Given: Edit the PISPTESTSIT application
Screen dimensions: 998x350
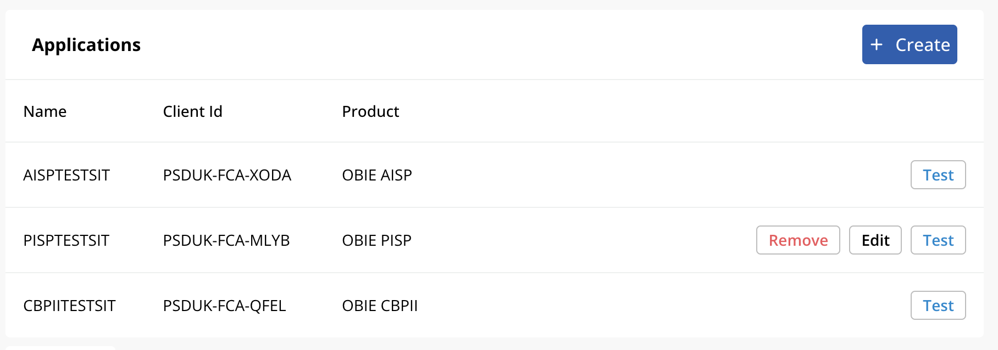Looking at the screenshot, I should (x=875, y=240).
